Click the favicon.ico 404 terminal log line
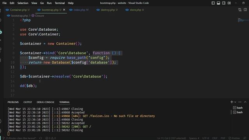Screen dimensions: 249x140 tap(81, 116)
